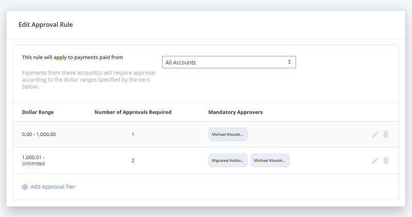Edit the 1,000.01 - Unlimited tier with pencil icon
Image resolution: width=412 pixels, height=217 pixels.
coord(375,160)
